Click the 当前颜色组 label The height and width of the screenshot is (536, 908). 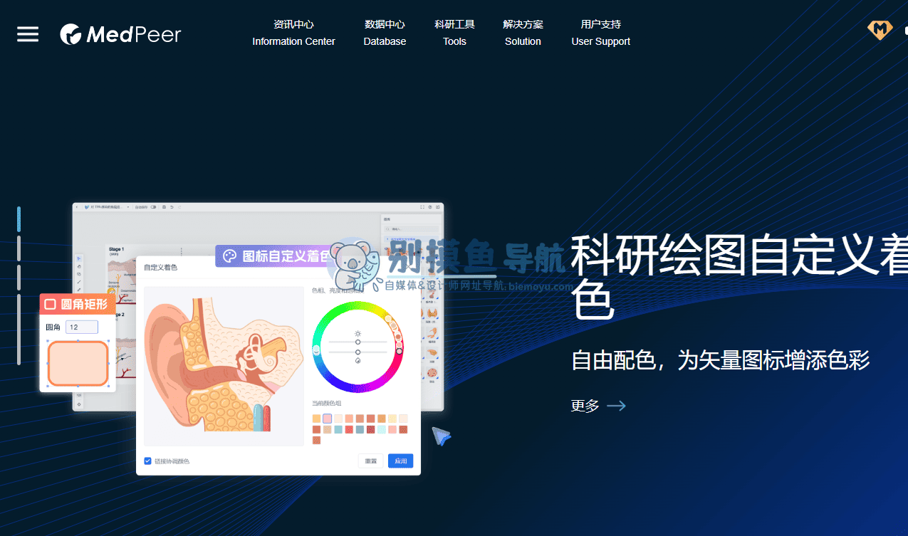(x=326, y=404)
